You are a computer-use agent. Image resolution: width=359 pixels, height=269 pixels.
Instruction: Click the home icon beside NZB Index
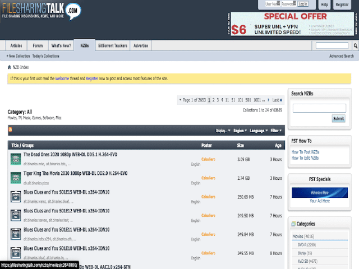tap(10, 67)
